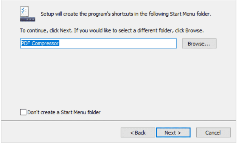This screenshot has width=239, height=145.
Task: Tick the Don't create a Start Menu folder checkbox
Action: pyautogui.click(x=23, y=112)
